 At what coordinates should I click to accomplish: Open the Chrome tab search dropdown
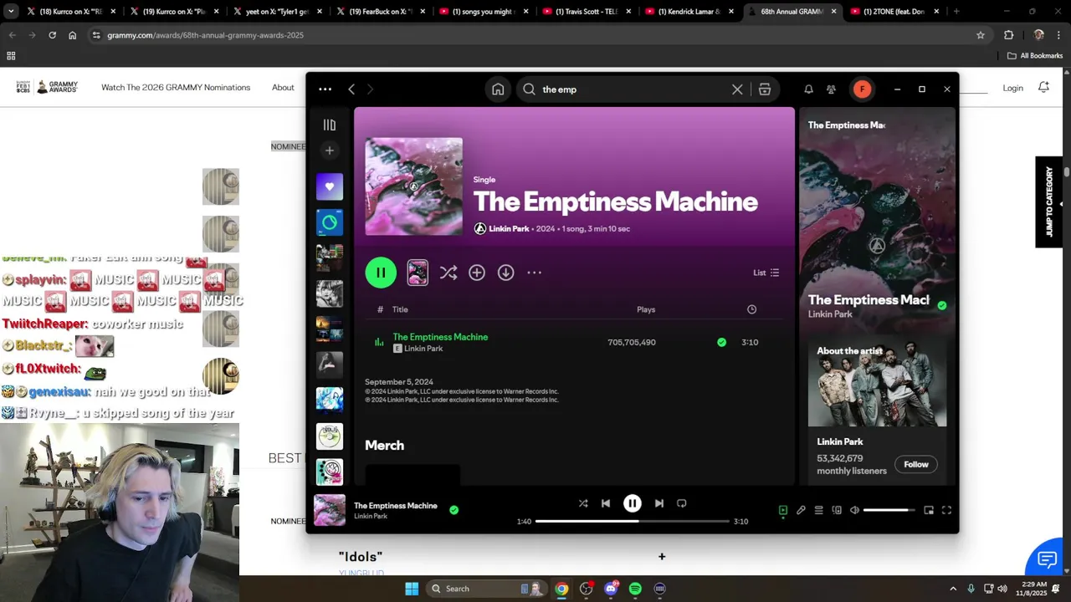(x=11, y=12)
